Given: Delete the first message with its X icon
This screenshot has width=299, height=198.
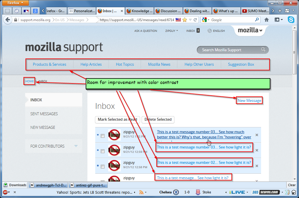Looking at the screenshot, I should [x=257, y=135].
